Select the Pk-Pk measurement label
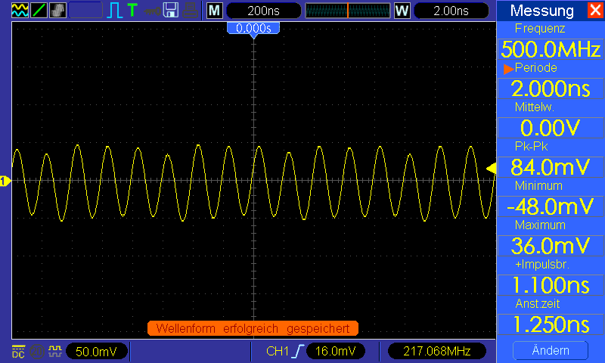Image resolution: width=605 pixels, height=363 pixels. coord(532,147)
